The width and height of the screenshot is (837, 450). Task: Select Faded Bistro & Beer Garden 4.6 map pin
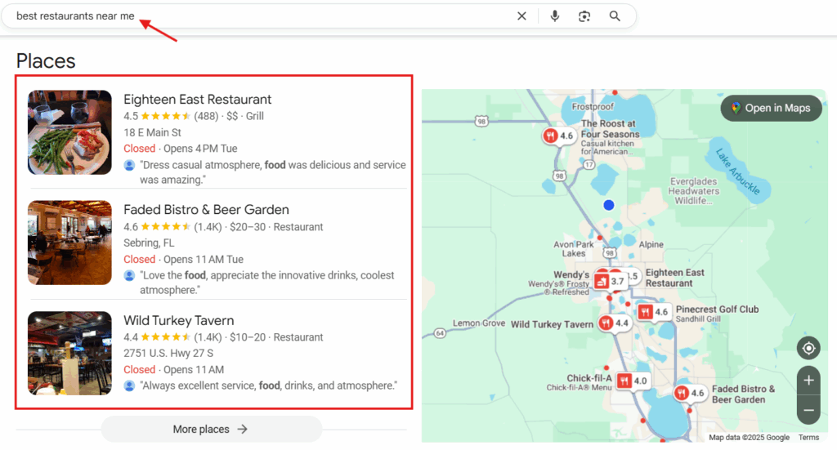[690, 393]
